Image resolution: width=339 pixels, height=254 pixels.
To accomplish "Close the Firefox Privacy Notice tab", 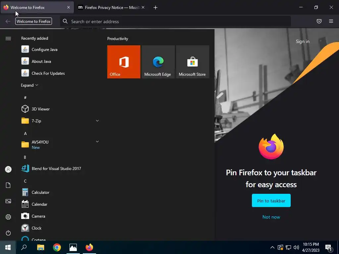I will [x=143, y=7].
